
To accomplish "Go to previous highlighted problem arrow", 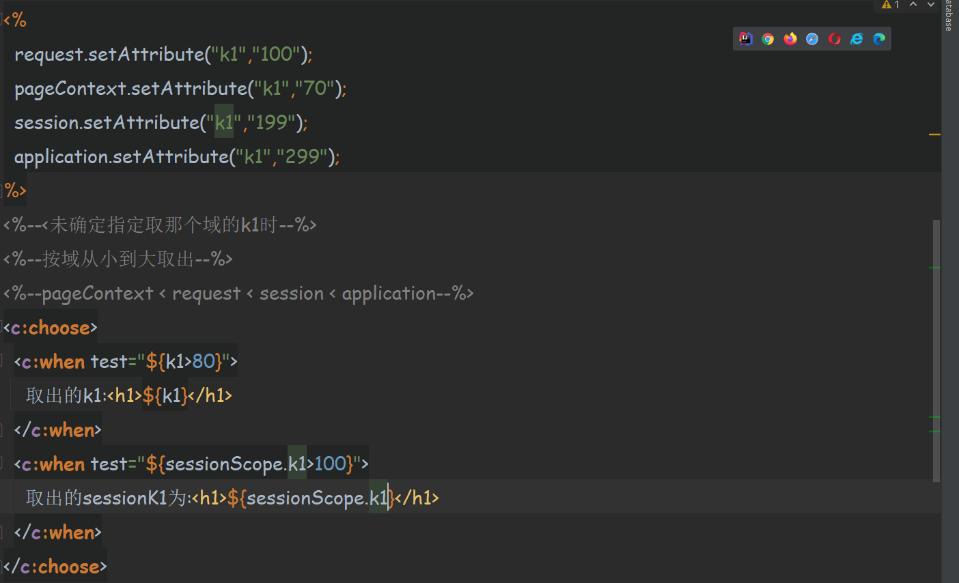I will [913, 4].
